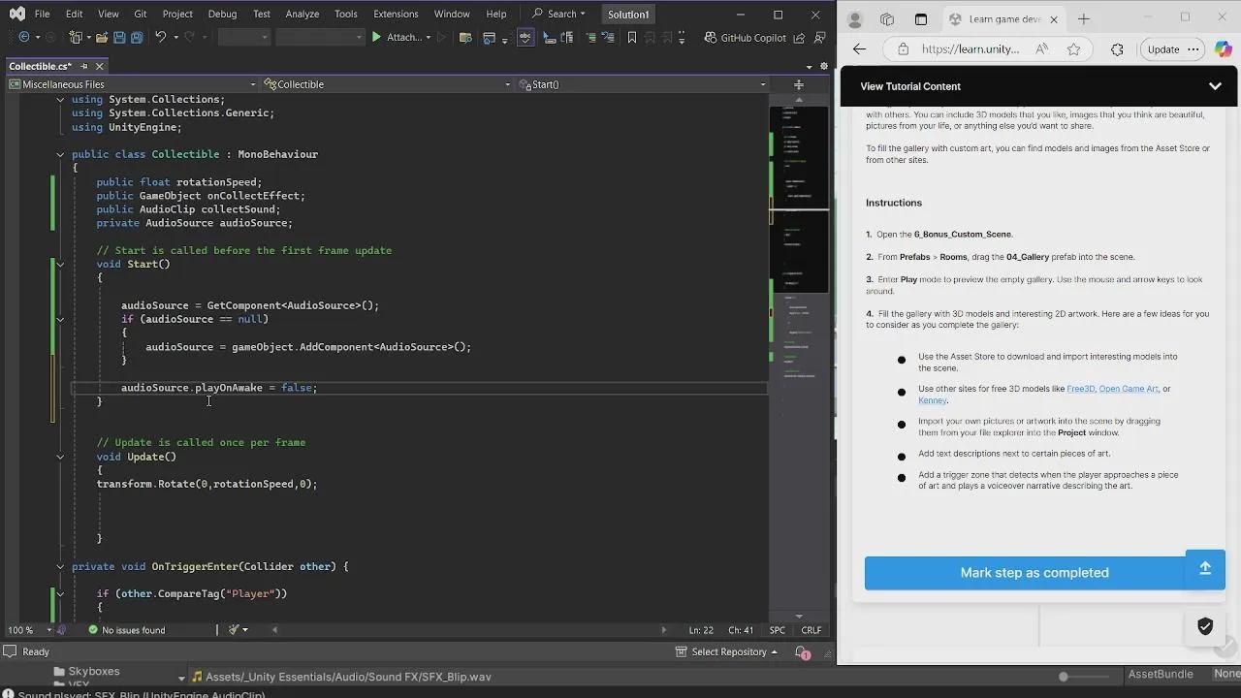Go back in the Edge browser
This screenshot has height=698, width=1241.
[859, 49]
